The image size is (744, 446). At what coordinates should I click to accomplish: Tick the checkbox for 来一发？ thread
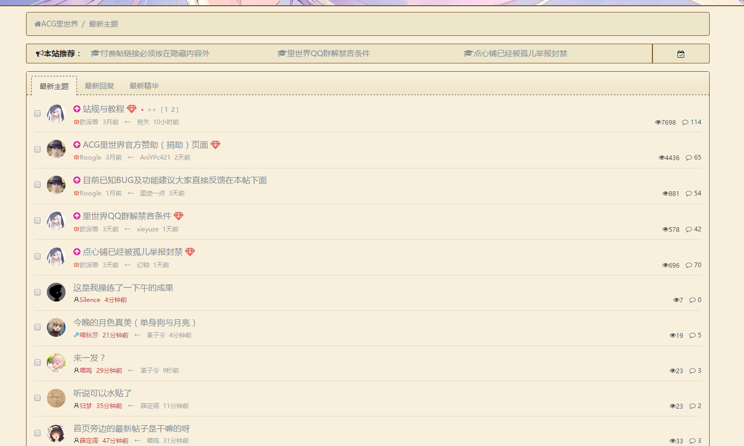[x=37, y=362]
